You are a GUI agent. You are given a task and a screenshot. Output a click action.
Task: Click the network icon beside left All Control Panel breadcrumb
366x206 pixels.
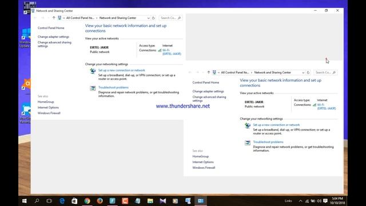pos(59,18)
